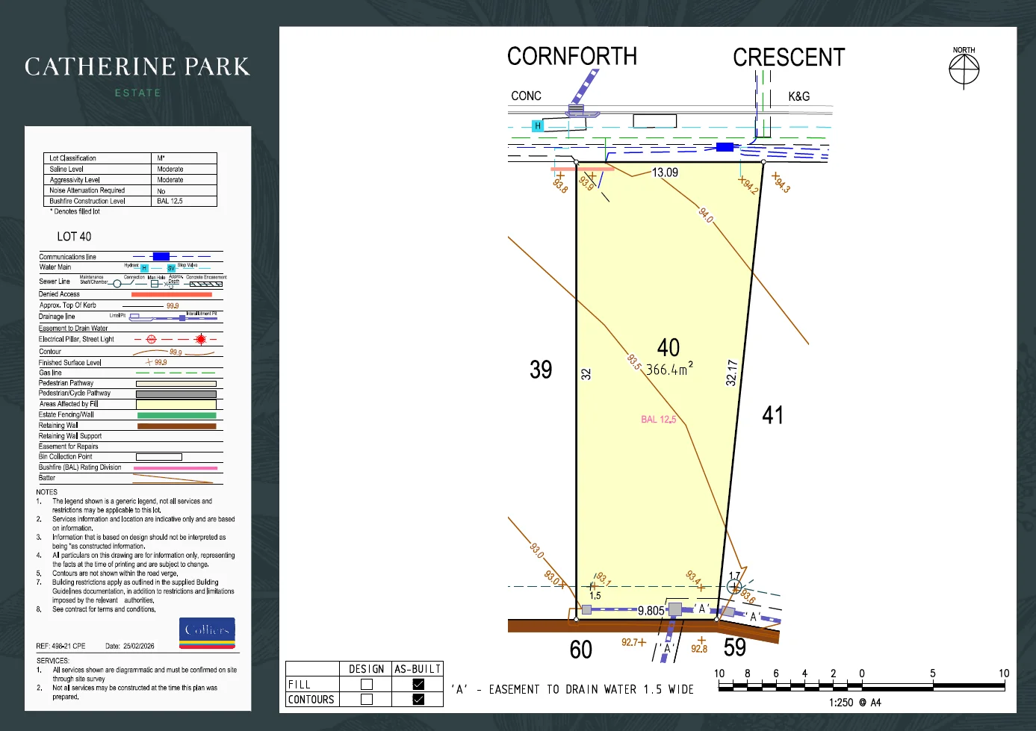1036x731 pixels.
Task: Click the North compass symbol
Action: pos(964,70)
